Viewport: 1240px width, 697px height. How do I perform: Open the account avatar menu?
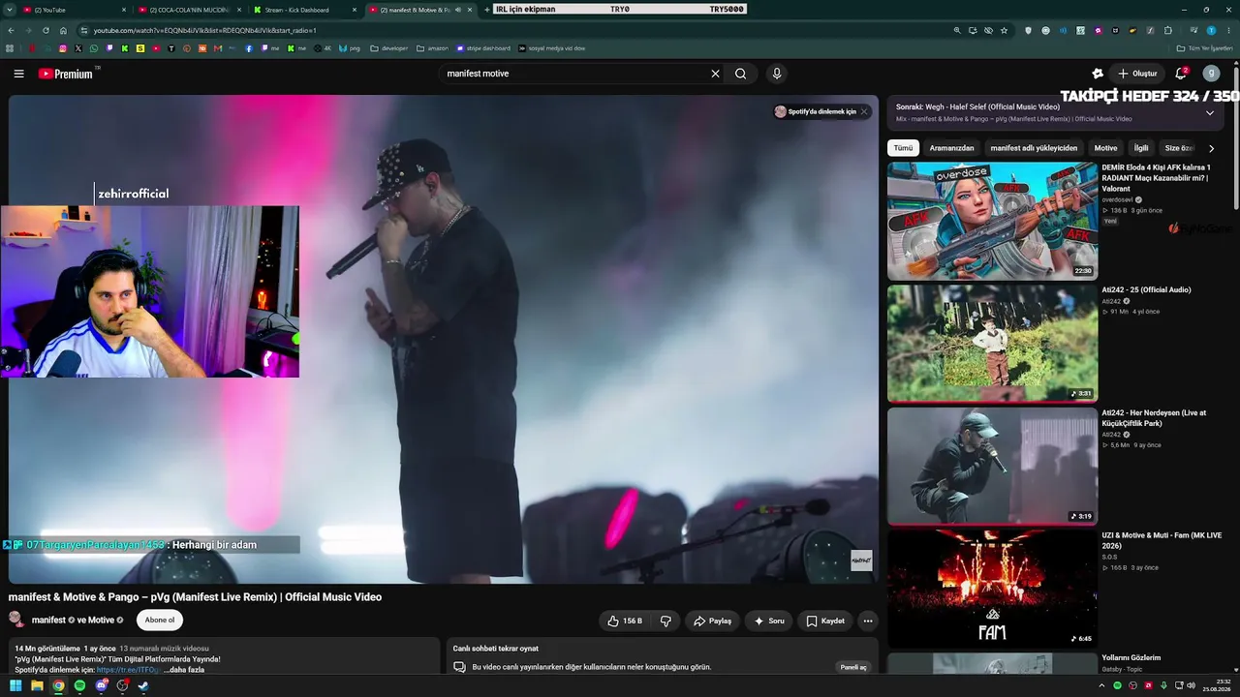coord(1211,74)
